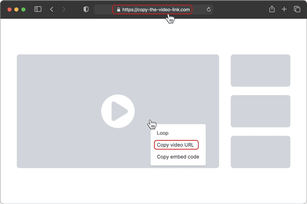Minimize the window with the yellow button

(16, 9)
